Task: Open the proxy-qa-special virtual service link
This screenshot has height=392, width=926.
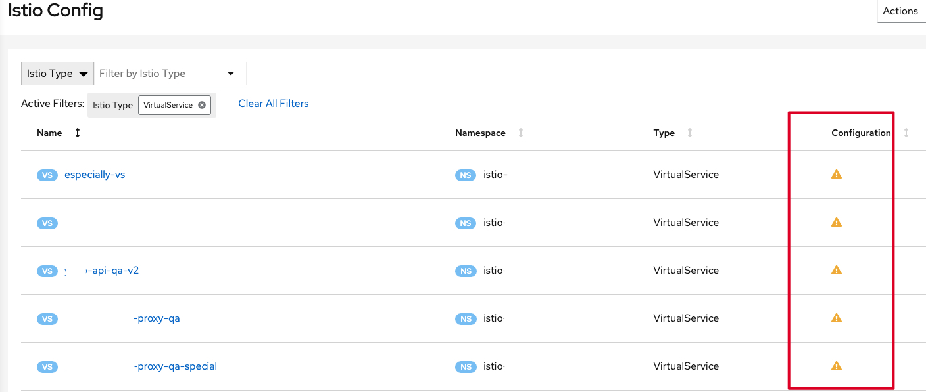Action: [175, 366]
